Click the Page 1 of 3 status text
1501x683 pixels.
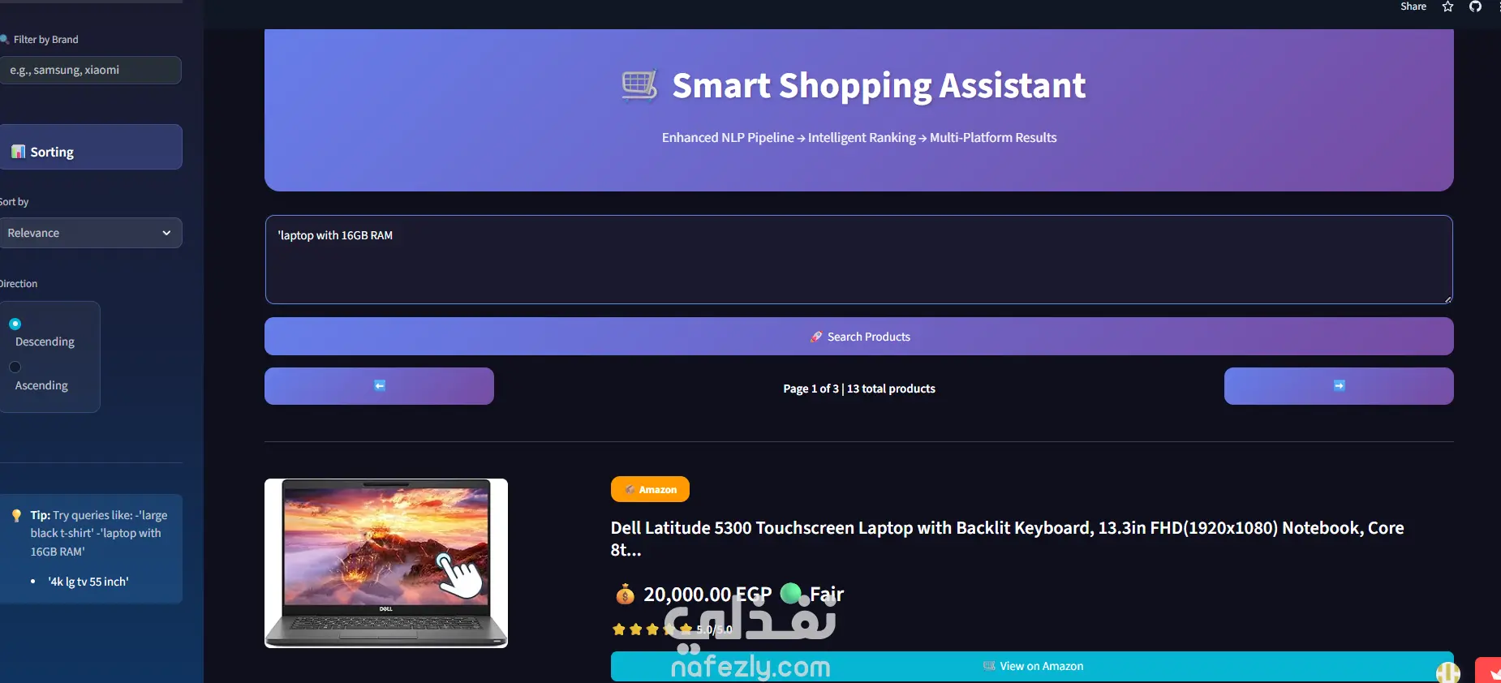tap(859, 389)
